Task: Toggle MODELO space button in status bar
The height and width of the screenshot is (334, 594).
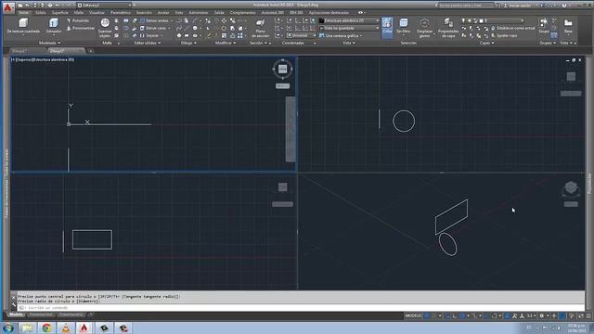Action: coord(413,315)
